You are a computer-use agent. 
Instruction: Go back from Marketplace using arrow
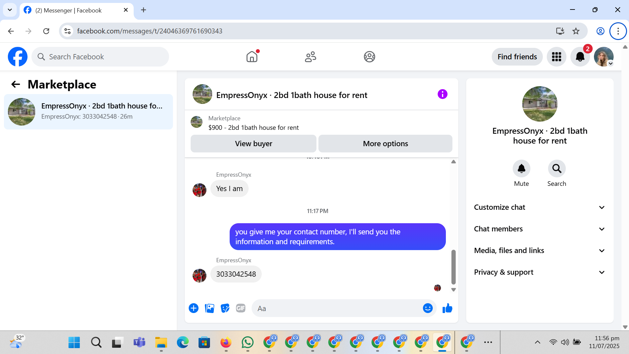pos(15,85)
